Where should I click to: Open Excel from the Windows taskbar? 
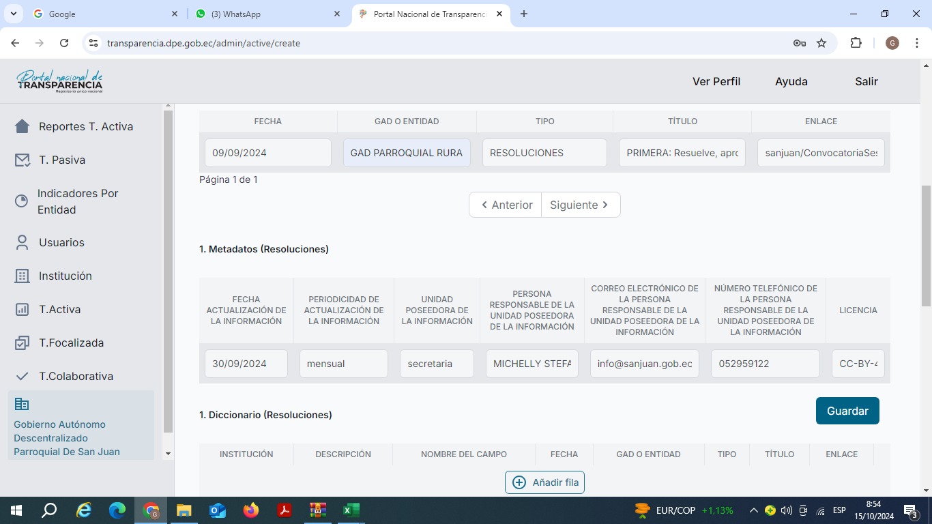click(x=351, y=510)
